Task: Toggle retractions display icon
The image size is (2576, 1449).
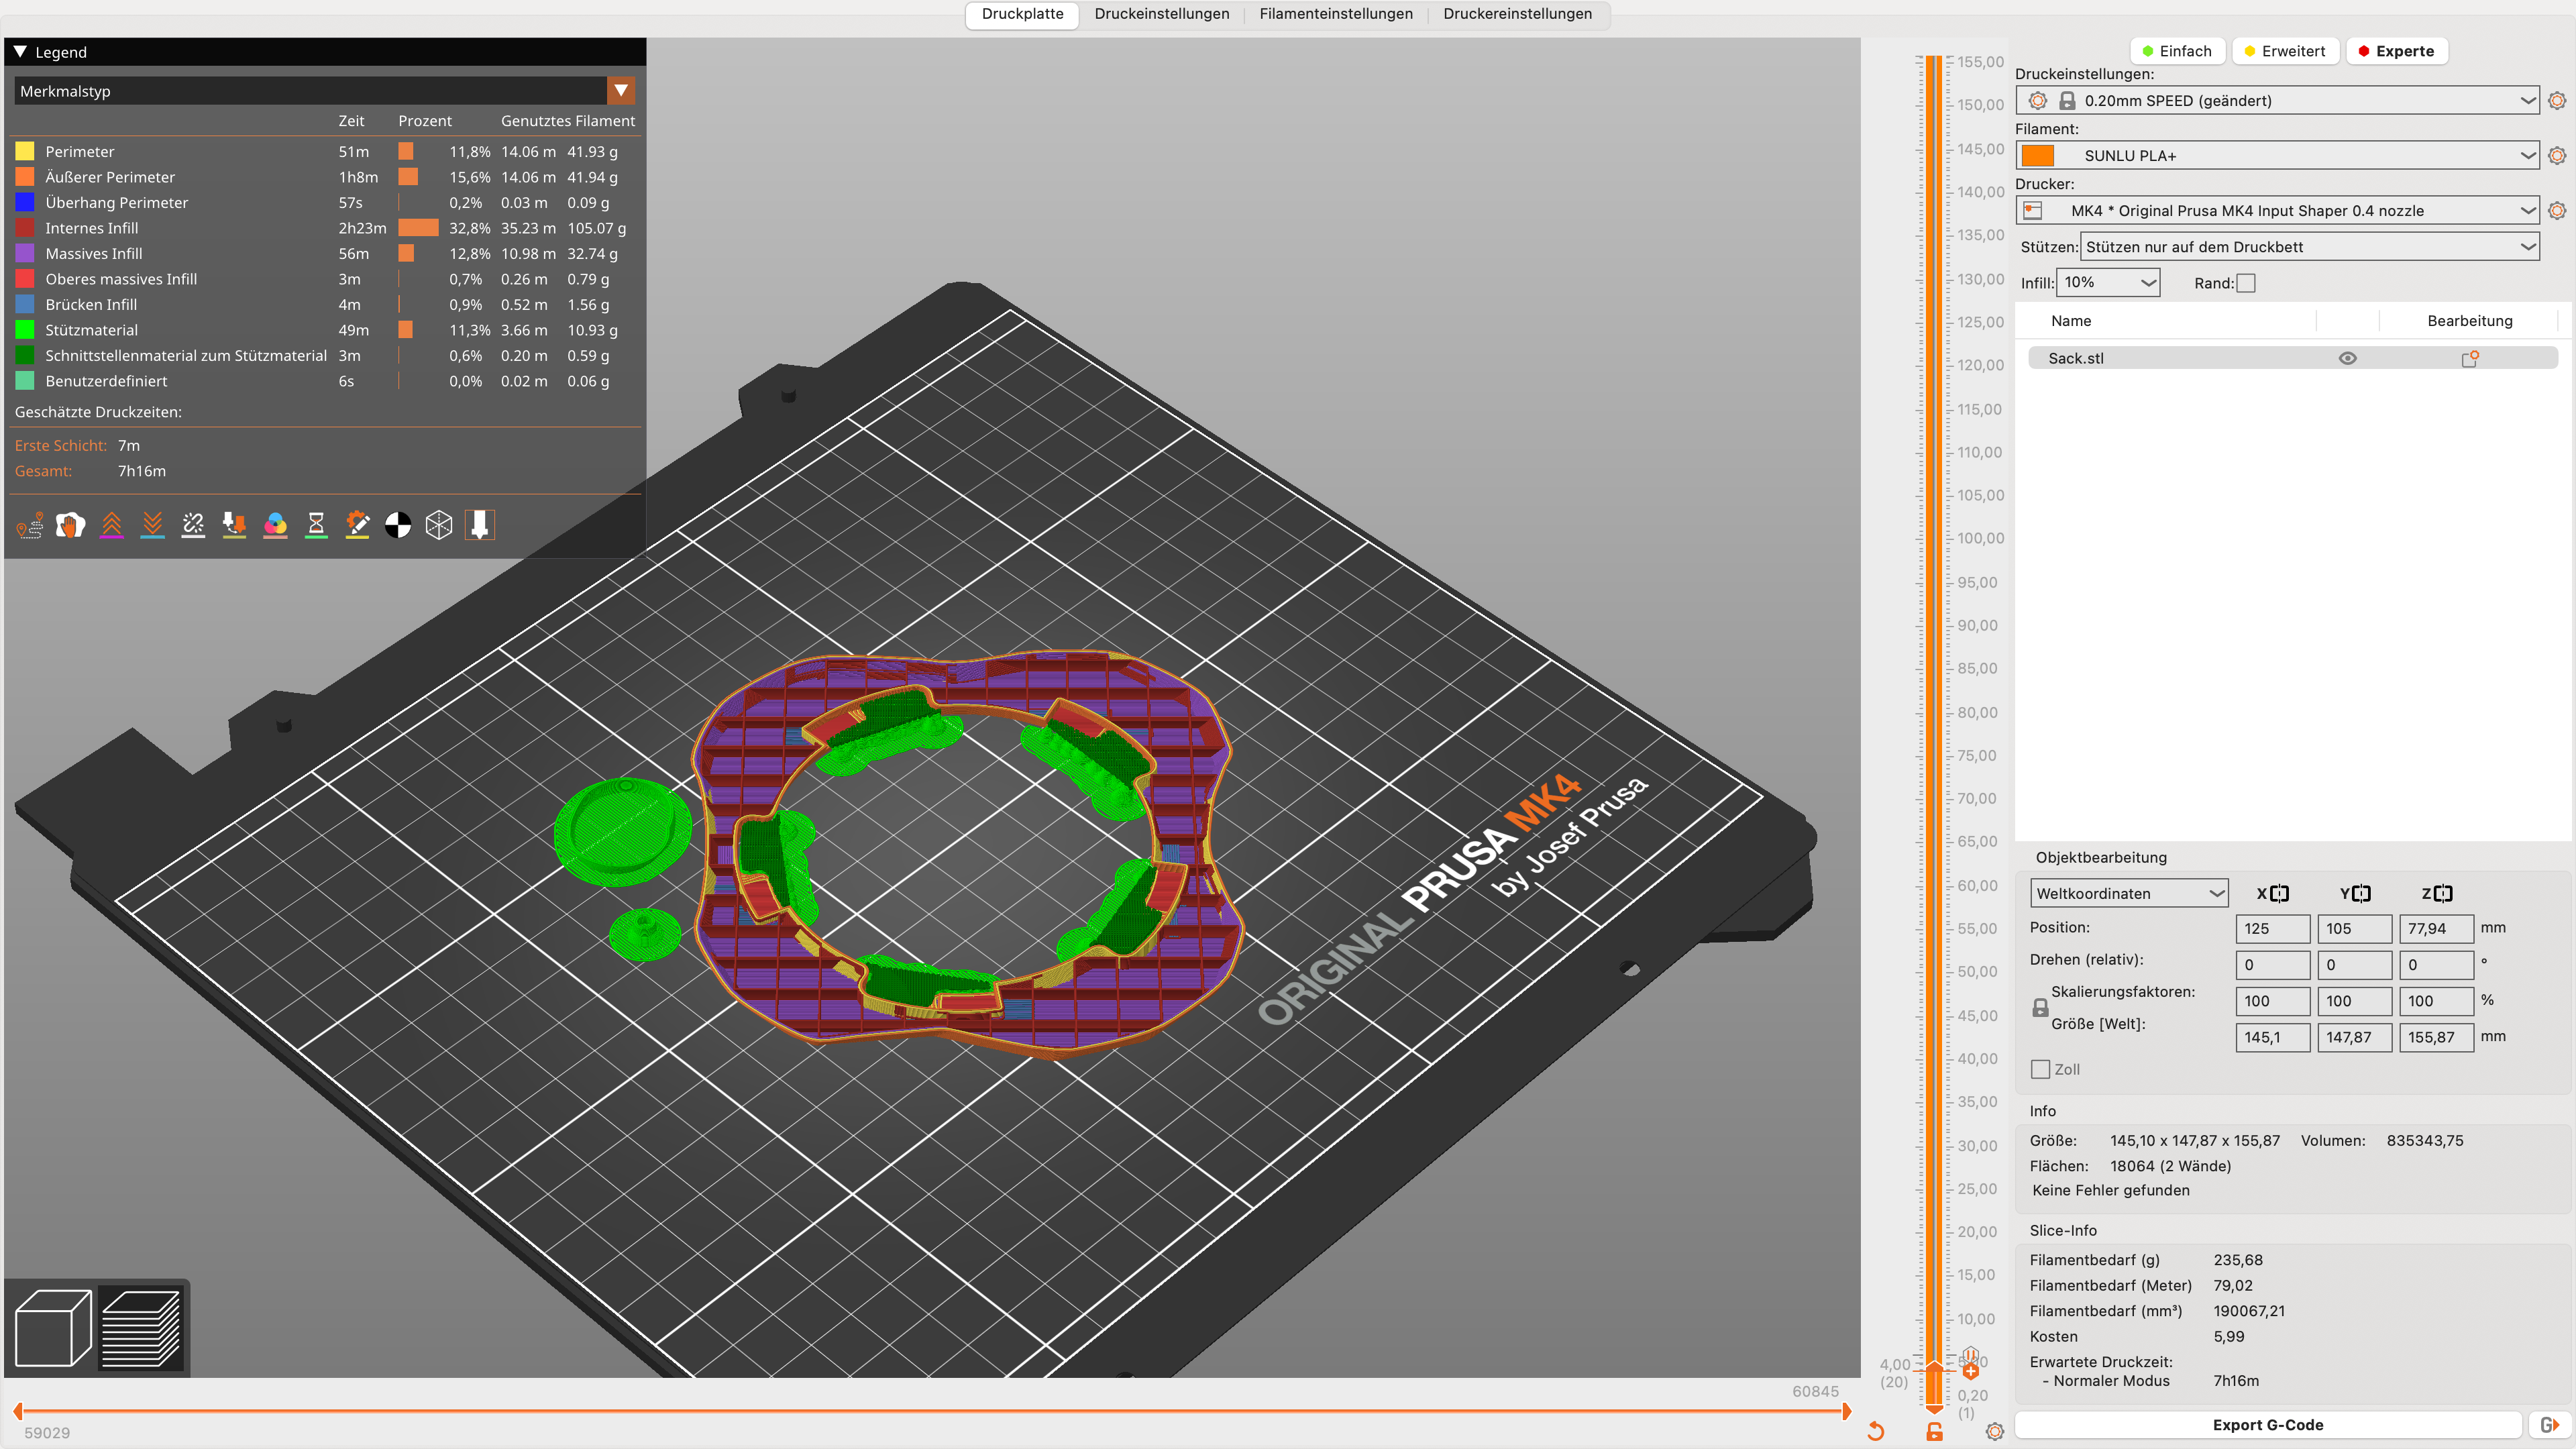Action: [111, 525]
